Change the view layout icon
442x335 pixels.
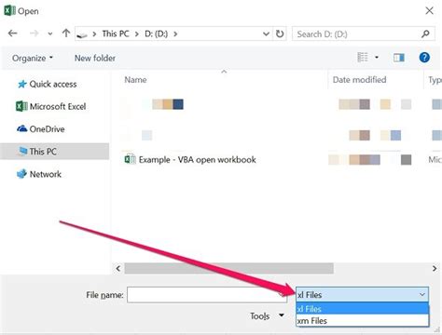pyautogui.click(x=363, y=57)
